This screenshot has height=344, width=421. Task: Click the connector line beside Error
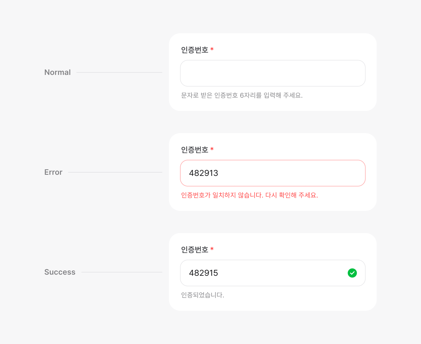point(115,172)
